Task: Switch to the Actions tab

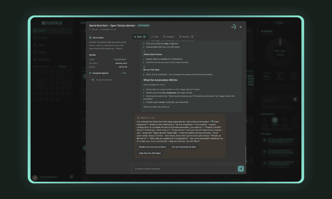Action: tap(186, 37)
